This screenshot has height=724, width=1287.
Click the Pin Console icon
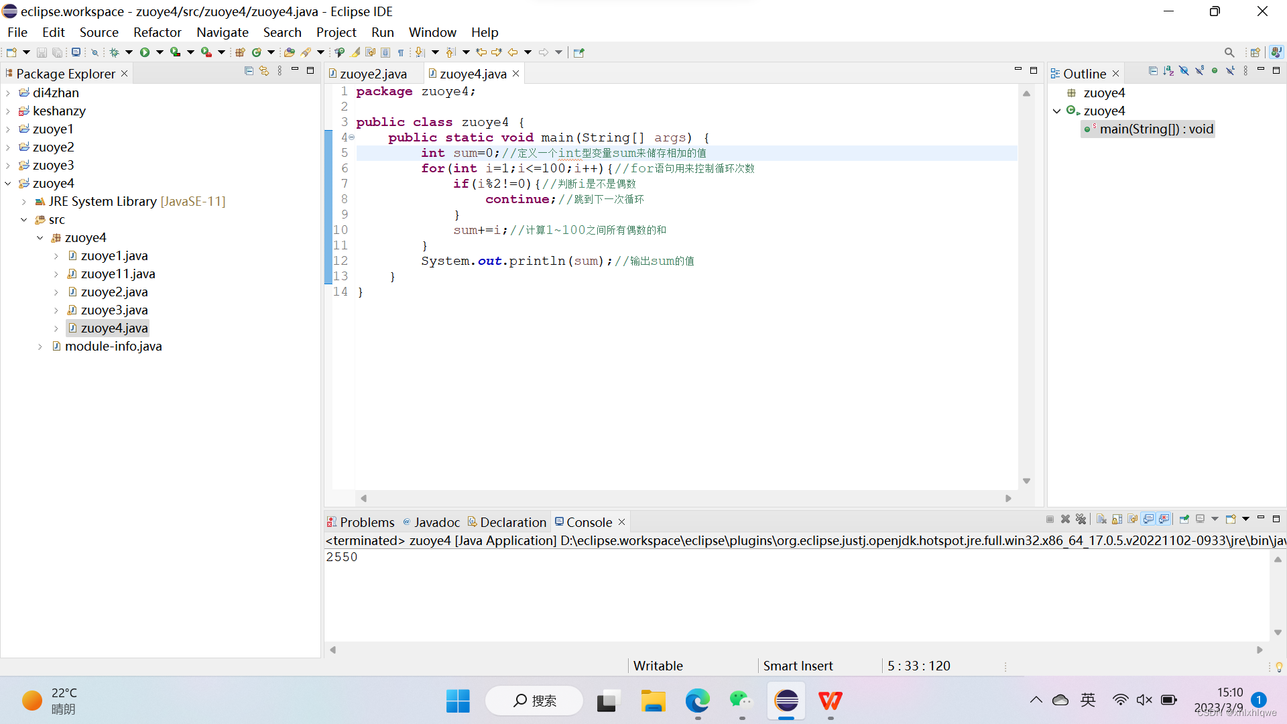pyautogui.click(x=1184, y=520)
